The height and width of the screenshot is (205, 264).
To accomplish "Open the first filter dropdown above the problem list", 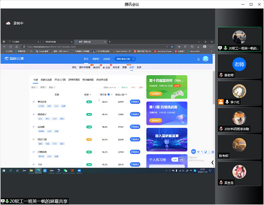I will pos(34,88).
